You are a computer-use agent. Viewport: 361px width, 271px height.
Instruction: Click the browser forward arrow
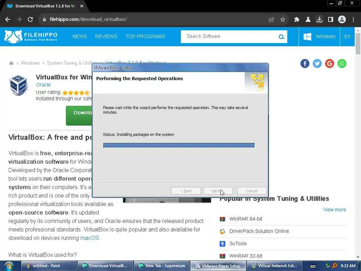[19, 19]
